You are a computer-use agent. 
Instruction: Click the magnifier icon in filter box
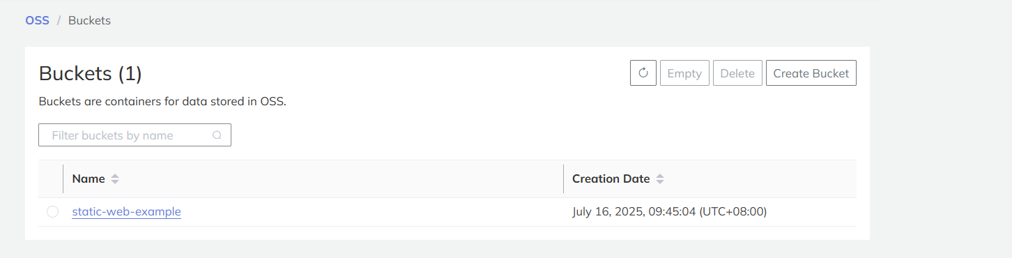coord(217,135)
